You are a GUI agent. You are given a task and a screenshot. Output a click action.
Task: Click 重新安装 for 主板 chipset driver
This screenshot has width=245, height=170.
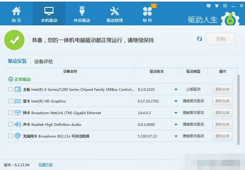(x=222, y=89)
